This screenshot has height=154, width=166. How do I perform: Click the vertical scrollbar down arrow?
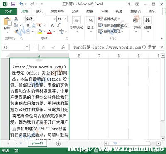pos(163,138)
